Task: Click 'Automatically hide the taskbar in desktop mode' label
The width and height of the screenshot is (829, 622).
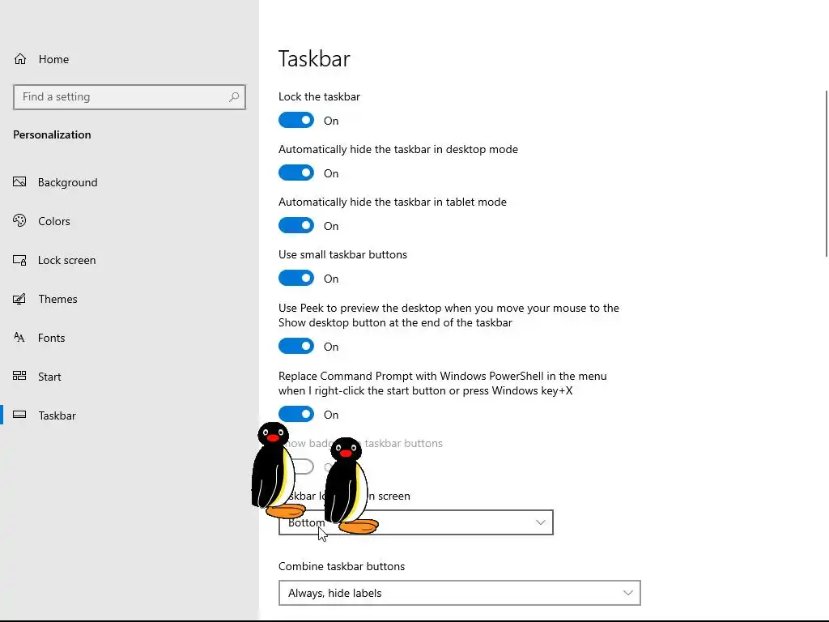Action: click(x=398, y=149)
